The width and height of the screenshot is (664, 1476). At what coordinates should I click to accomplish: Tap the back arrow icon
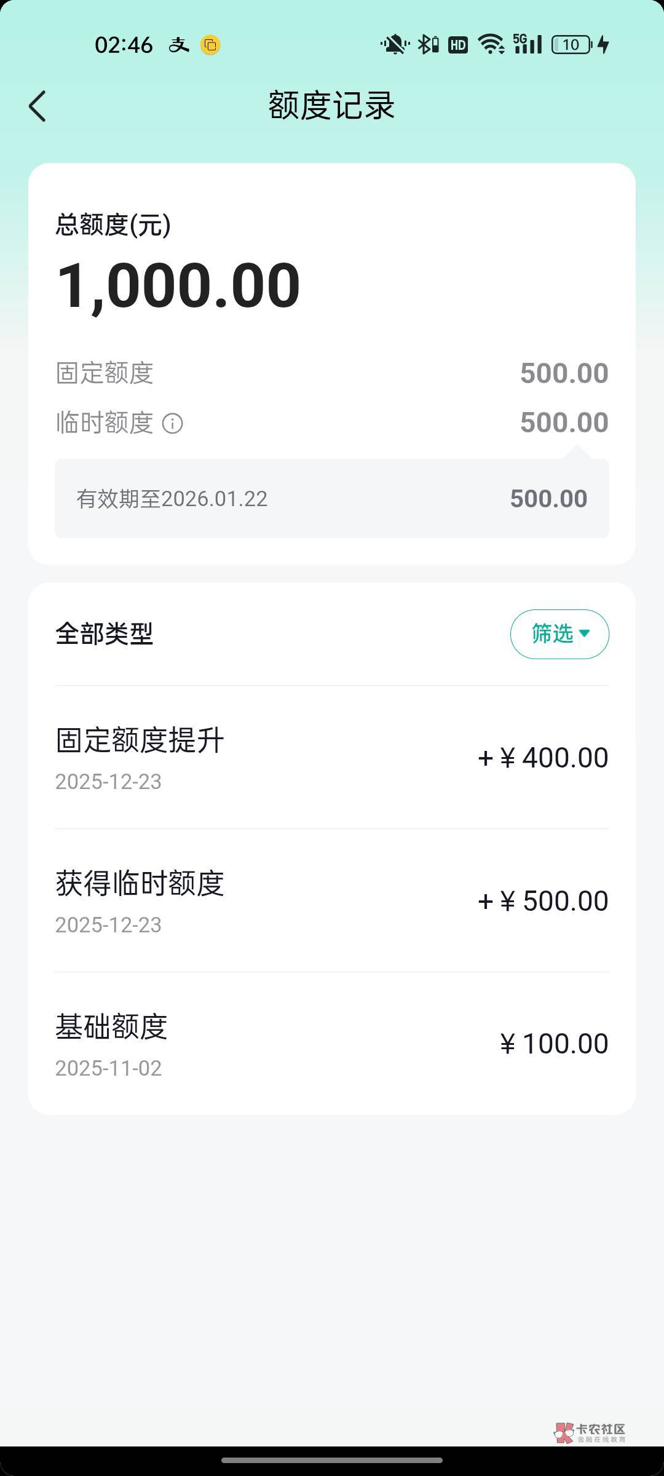38,106
